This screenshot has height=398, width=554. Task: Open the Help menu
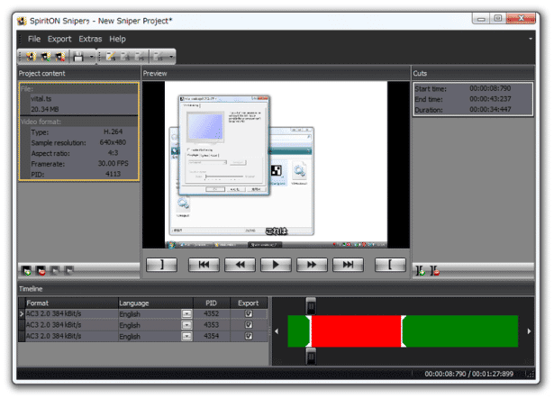tap(117, 39)
